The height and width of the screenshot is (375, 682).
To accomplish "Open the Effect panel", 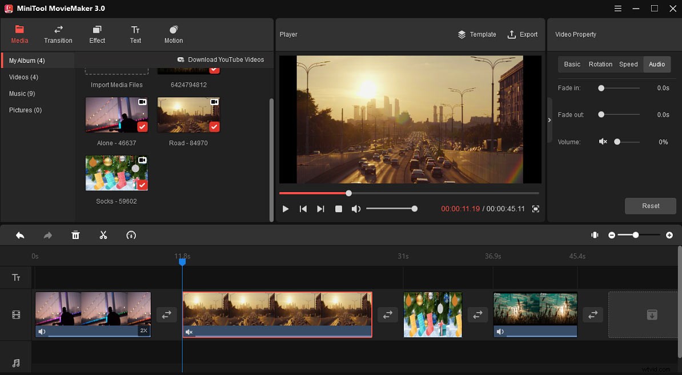I will [x=97, y=33].
